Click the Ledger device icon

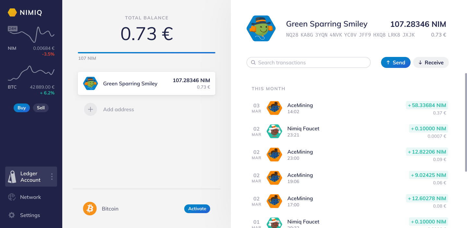[12, 177]
